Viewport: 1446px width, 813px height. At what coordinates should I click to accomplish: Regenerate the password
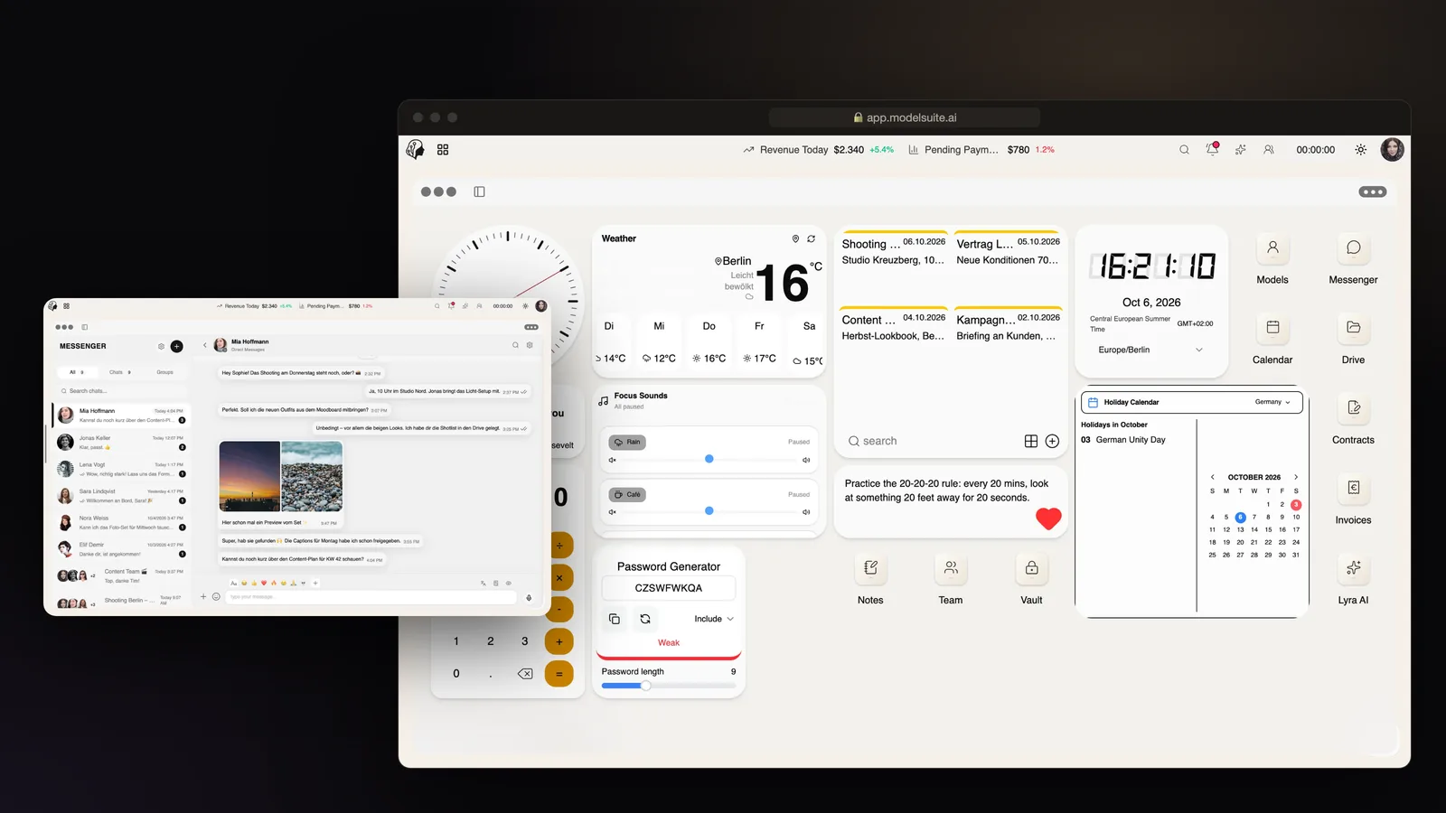[645, 619]
